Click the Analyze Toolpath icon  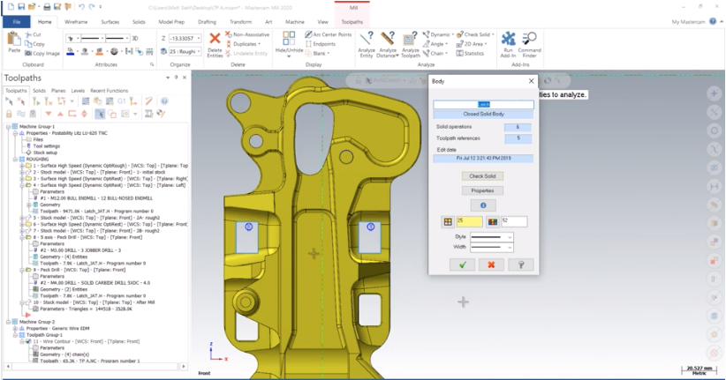click(410, 39)
